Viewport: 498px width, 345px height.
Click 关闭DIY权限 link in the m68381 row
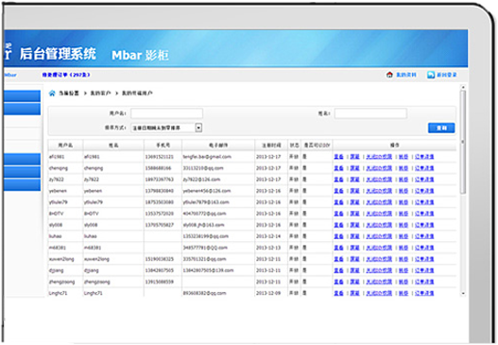tap(379, 248)
